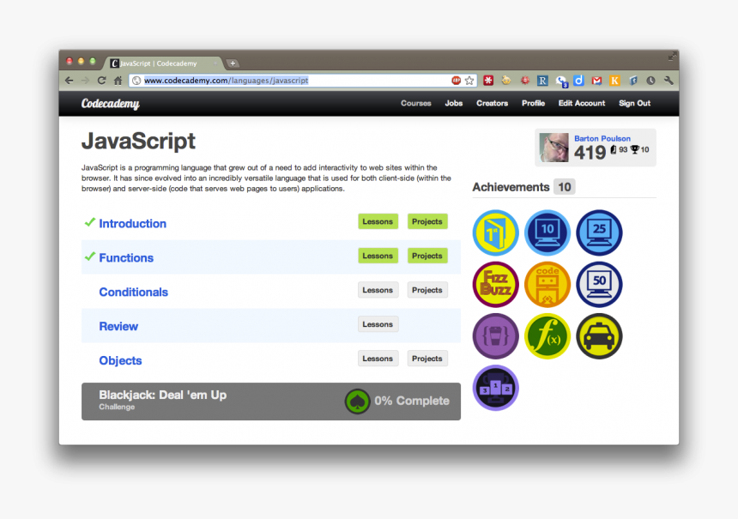The height and width of the screenshot is (519, 738).
Task: Click the blue d extension icon
Action: [x=578, y=81]
